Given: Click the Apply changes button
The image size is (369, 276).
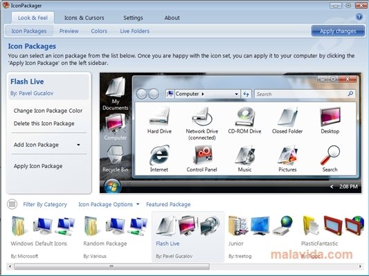Looking at the screenshot, I should click(338, 31).
